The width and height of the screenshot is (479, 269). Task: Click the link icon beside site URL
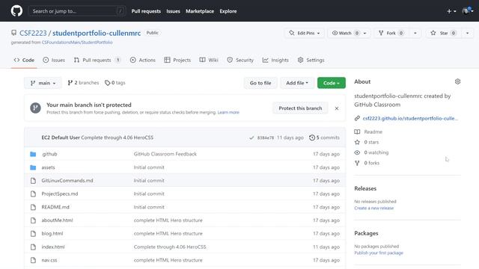point(357,118)
